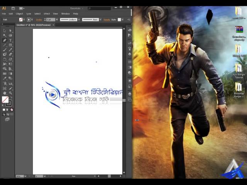Open the stroke weight dropdown
247x185 pixels.
pyautogui.click(x=57, y=20)
